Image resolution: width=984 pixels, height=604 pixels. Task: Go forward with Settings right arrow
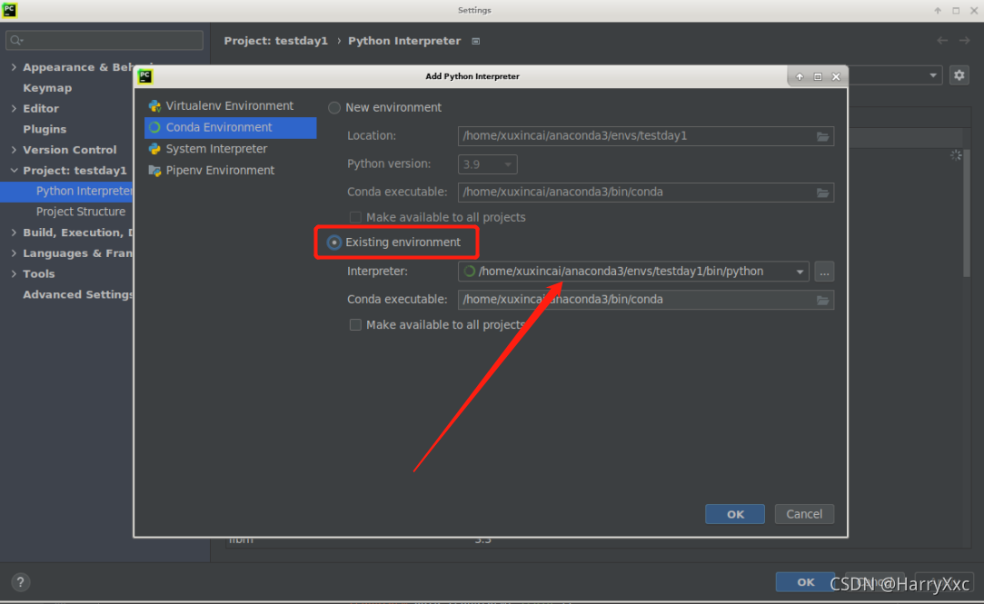click(965, 41)
